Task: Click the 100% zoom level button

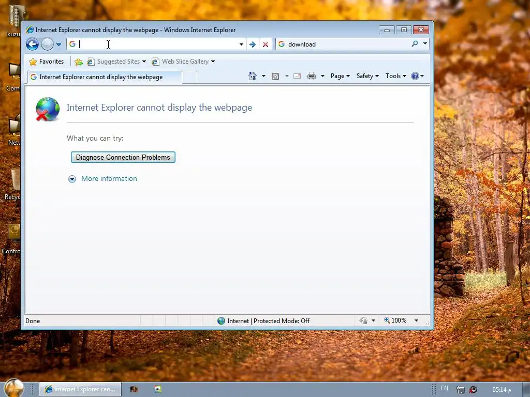Action: pos(395,320)
